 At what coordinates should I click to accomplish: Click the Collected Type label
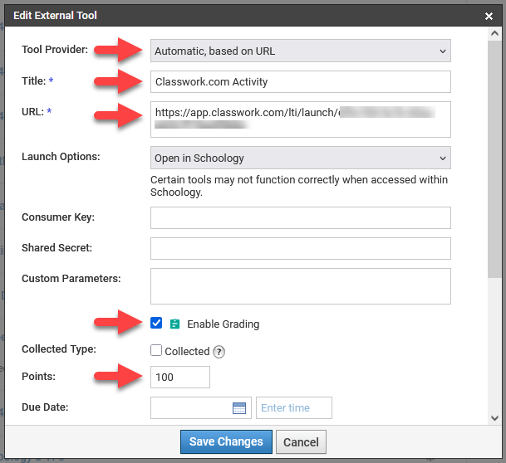59,349
